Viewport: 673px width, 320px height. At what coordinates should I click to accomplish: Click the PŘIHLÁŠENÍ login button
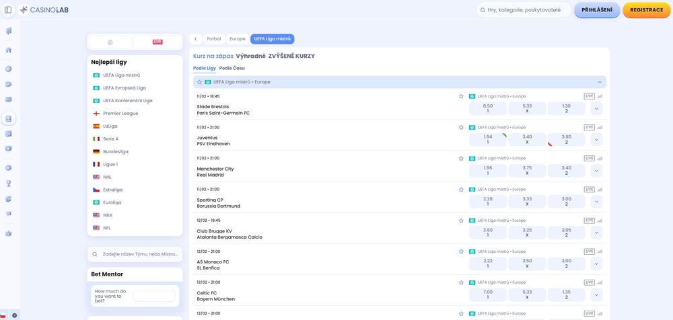(x=597, y=10)
